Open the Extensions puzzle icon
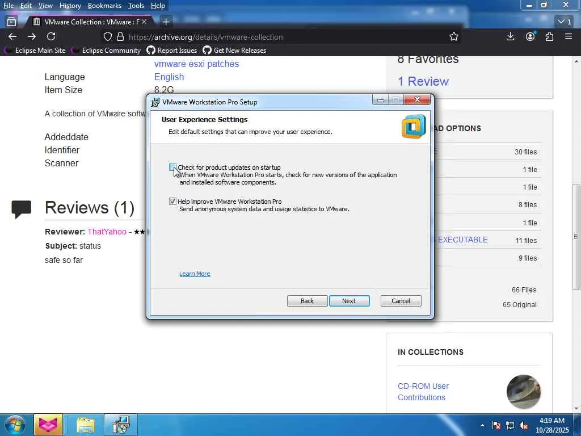Viewport: 581px width, 436px height. [549, 36]
